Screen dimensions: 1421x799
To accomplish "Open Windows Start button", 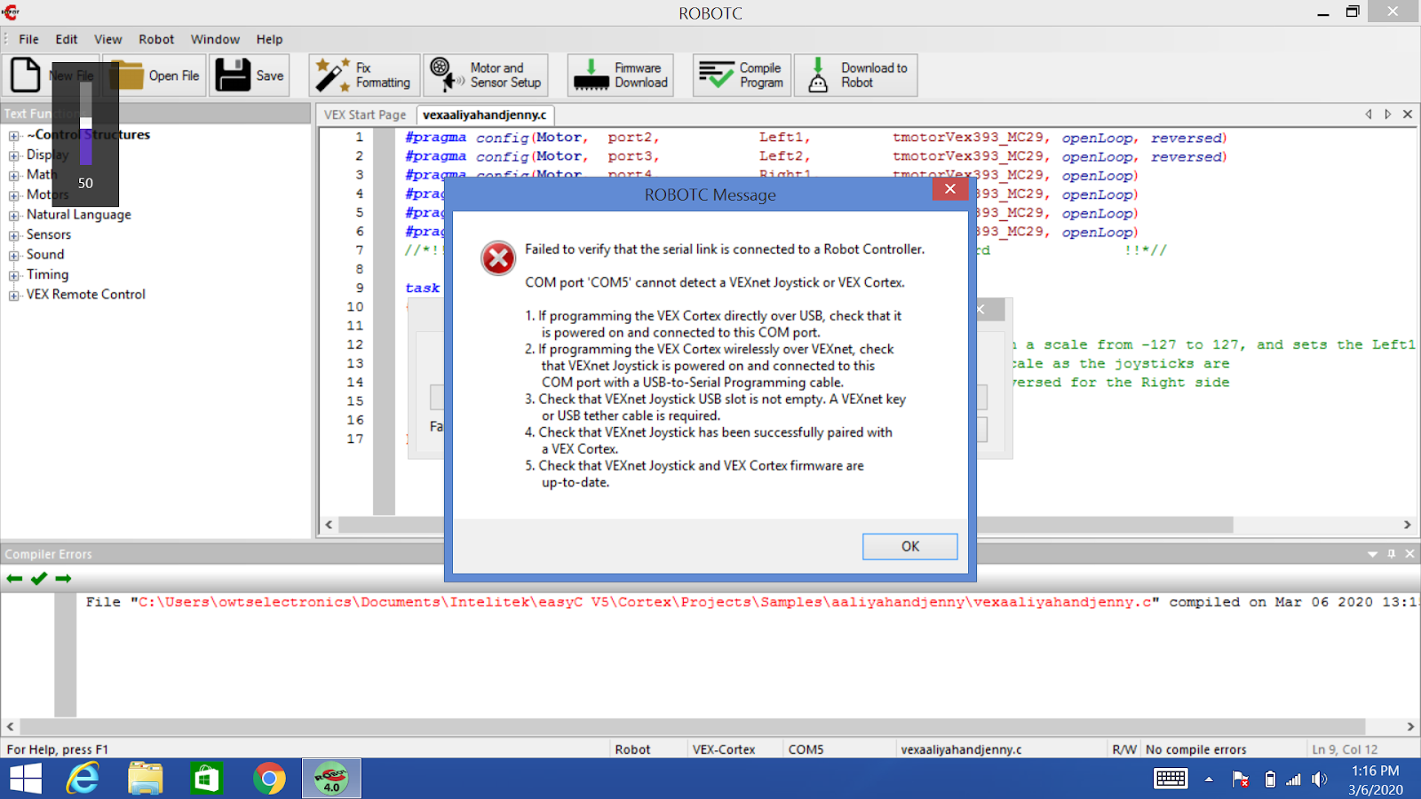I will [x=26, y=779].
